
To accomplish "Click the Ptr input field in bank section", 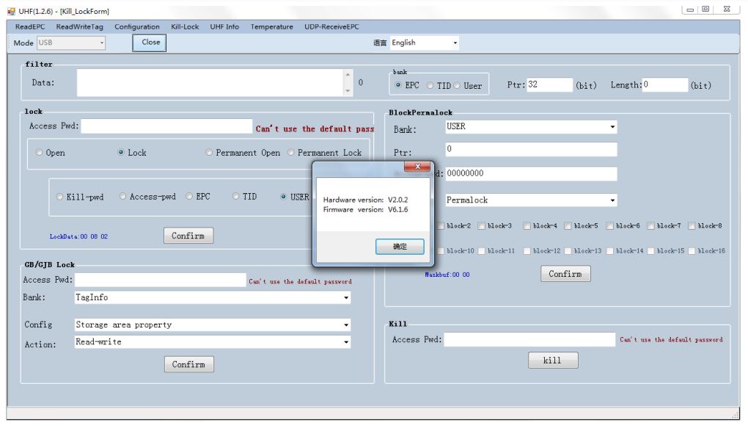I will [549, 85].
